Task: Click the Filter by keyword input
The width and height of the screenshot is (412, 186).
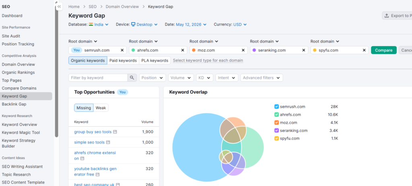Action: (x=98, y=77)
